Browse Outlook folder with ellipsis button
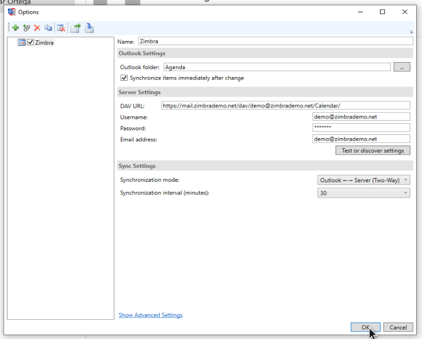 [x=402, y=67]
